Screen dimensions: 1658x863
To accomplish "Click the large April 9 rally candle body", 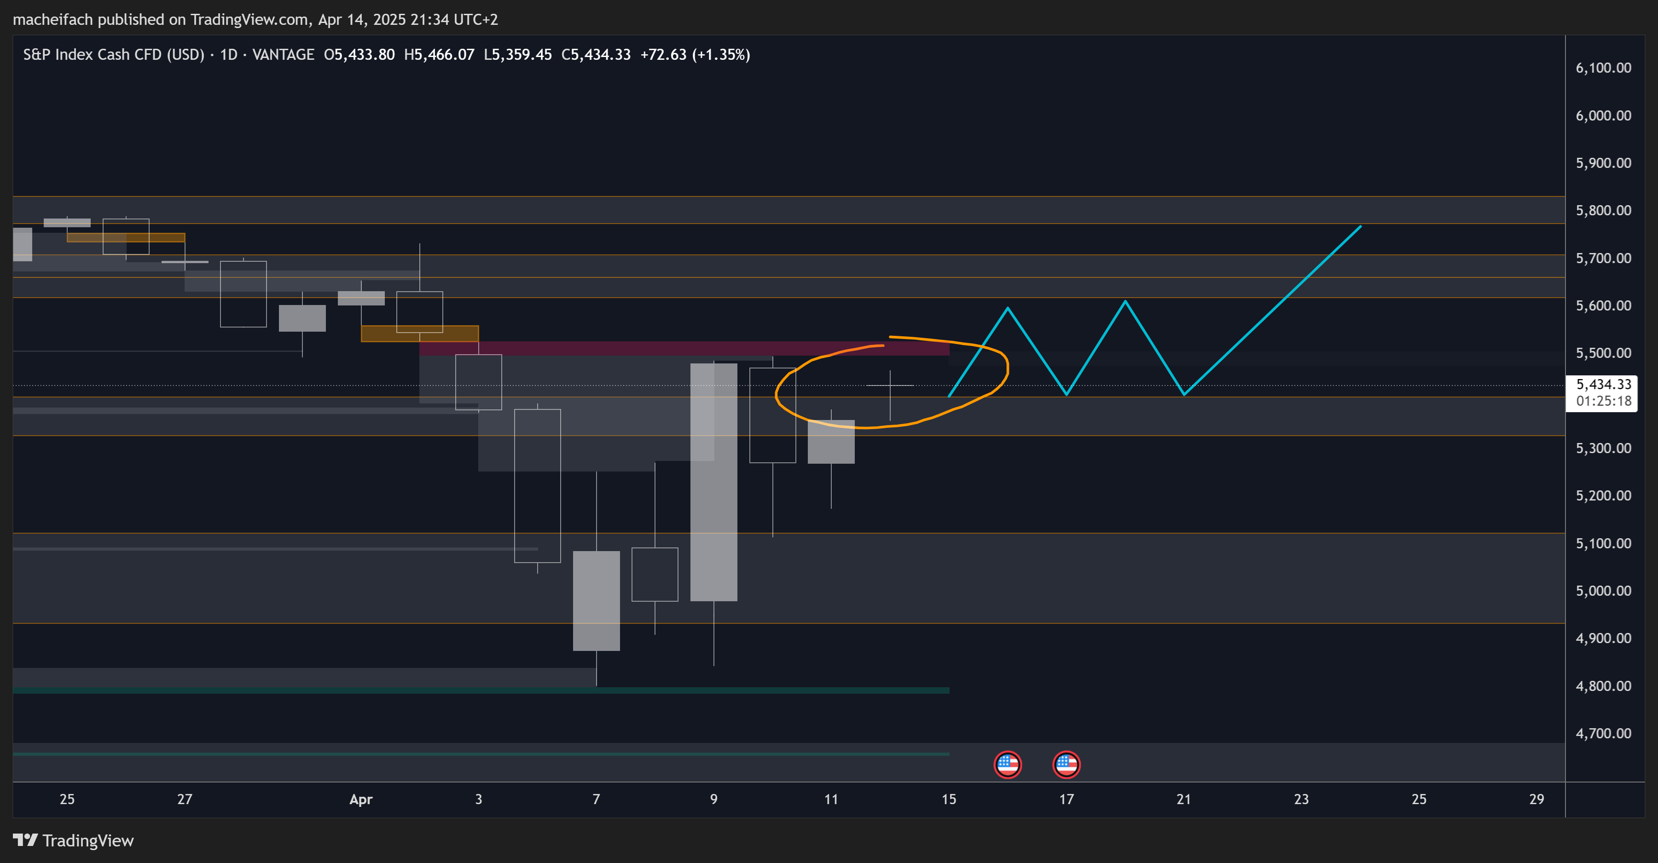I will [714, 482].
